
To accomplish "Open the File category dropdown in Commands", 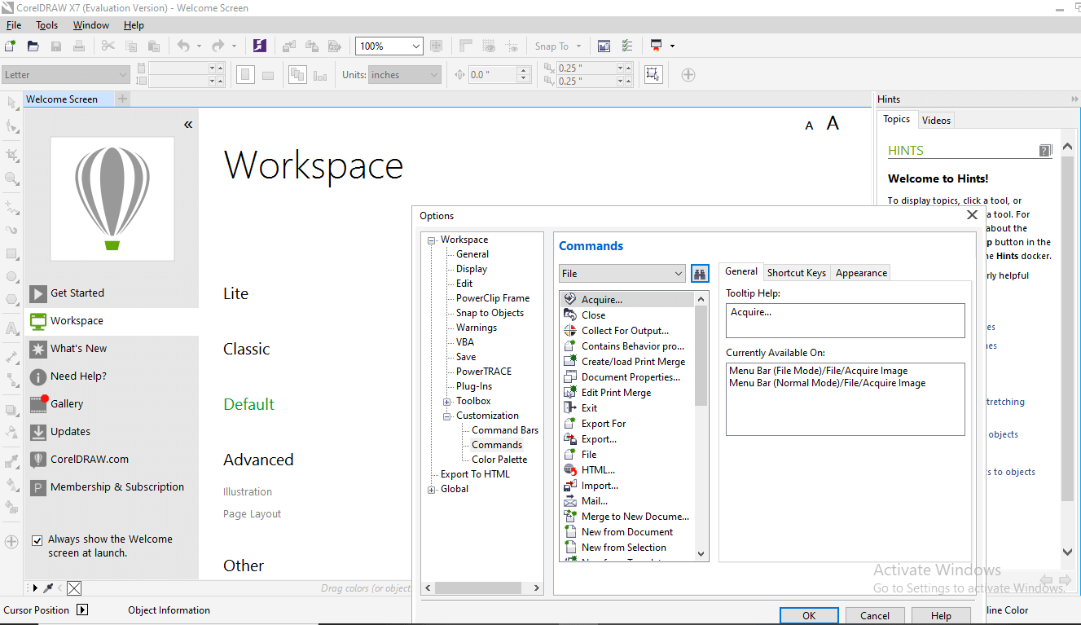I will coord(679,274).
